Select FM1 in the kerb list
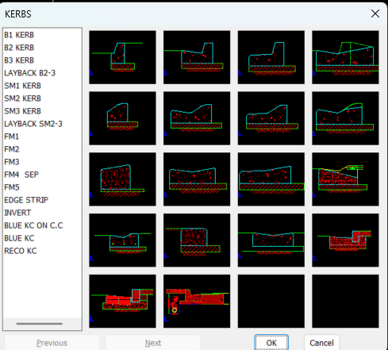 [12, 137]
